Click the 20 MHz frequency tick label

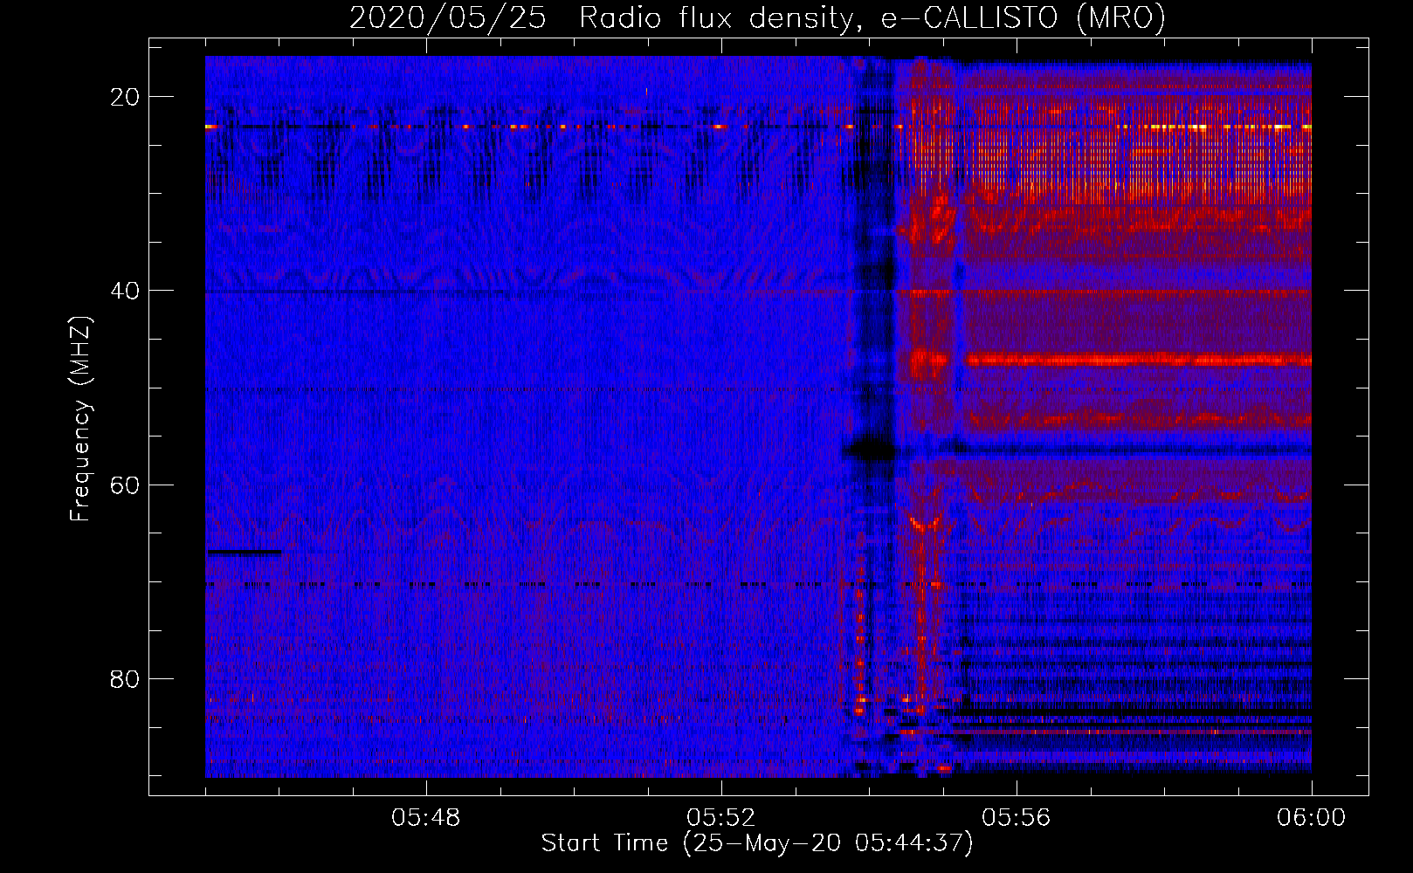click(x=126, y=97)
